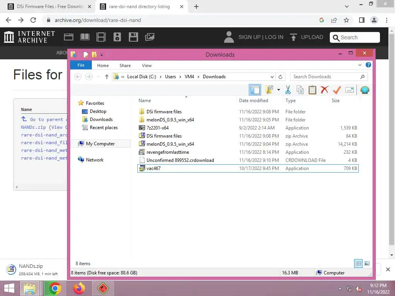Open the New folder dropdown arrow

coord(279,90)
